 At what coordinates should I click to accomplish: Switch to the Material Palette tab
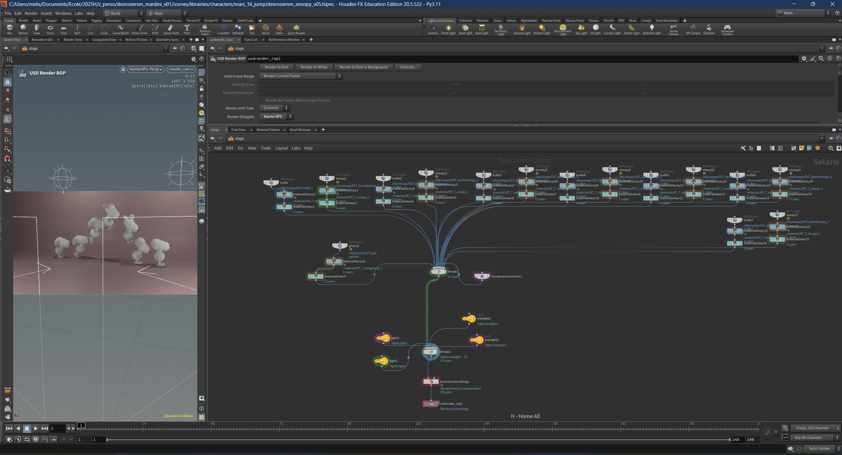(268, 130)
